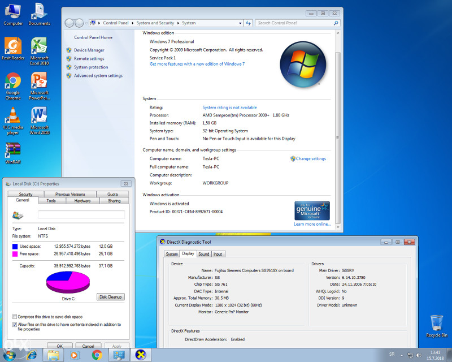Click the Windows Start orb
The width and height of the screenshot is (452, 362).
click(x=9, y=355)
